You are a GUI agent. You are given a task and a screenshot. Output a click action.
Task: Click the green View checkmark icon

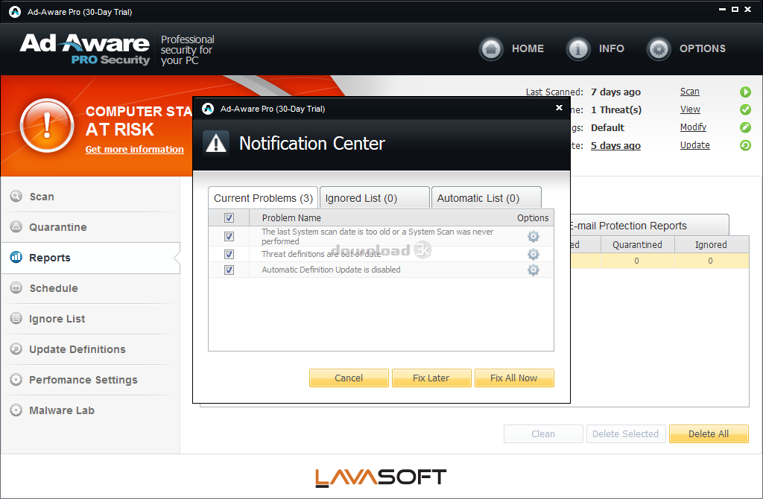click(x=745, y=110)
